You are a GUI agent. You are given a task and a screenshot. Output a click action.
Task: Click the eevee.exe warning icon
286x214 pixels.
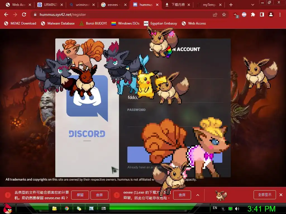coord(8,195)
